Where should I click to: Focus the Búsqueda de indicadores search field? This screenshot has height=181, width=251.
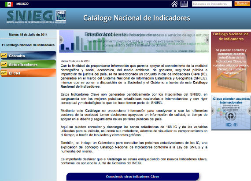coord(212,4)
